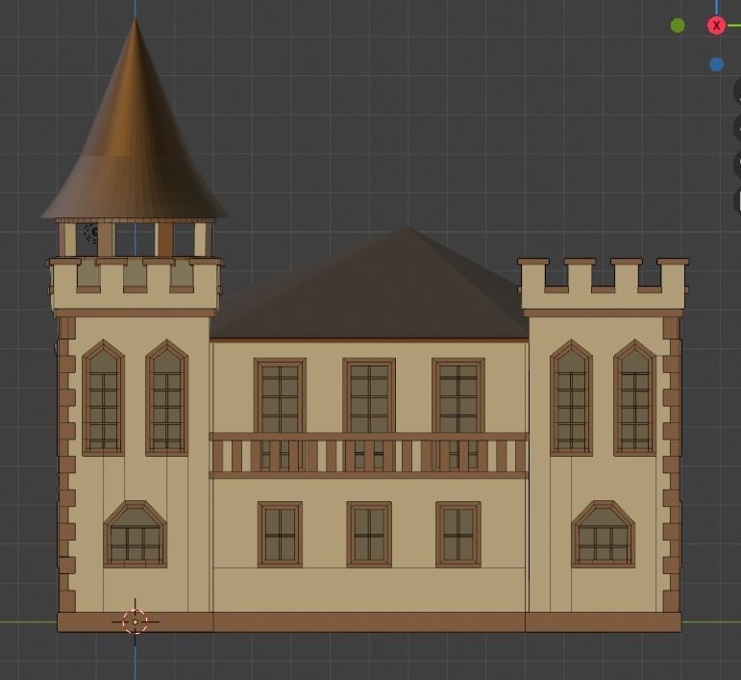The height and width of the screenshot is (680, 741).
Task: Select the balcony railing on the central wall
Action: click(x=369, y=455)
